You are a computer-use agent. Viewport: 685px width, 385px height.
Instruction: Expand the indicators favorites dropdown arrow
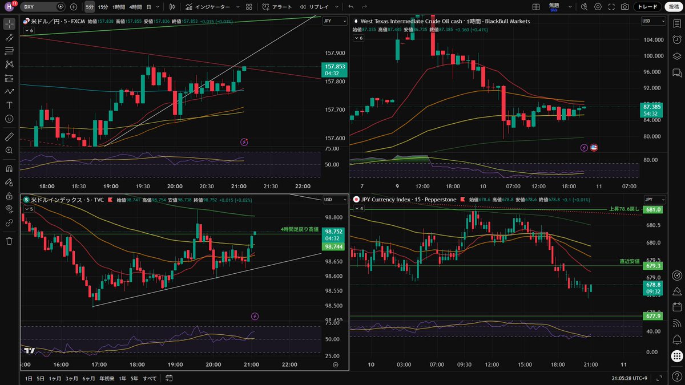pyautogui.click(x=237, y=7)
